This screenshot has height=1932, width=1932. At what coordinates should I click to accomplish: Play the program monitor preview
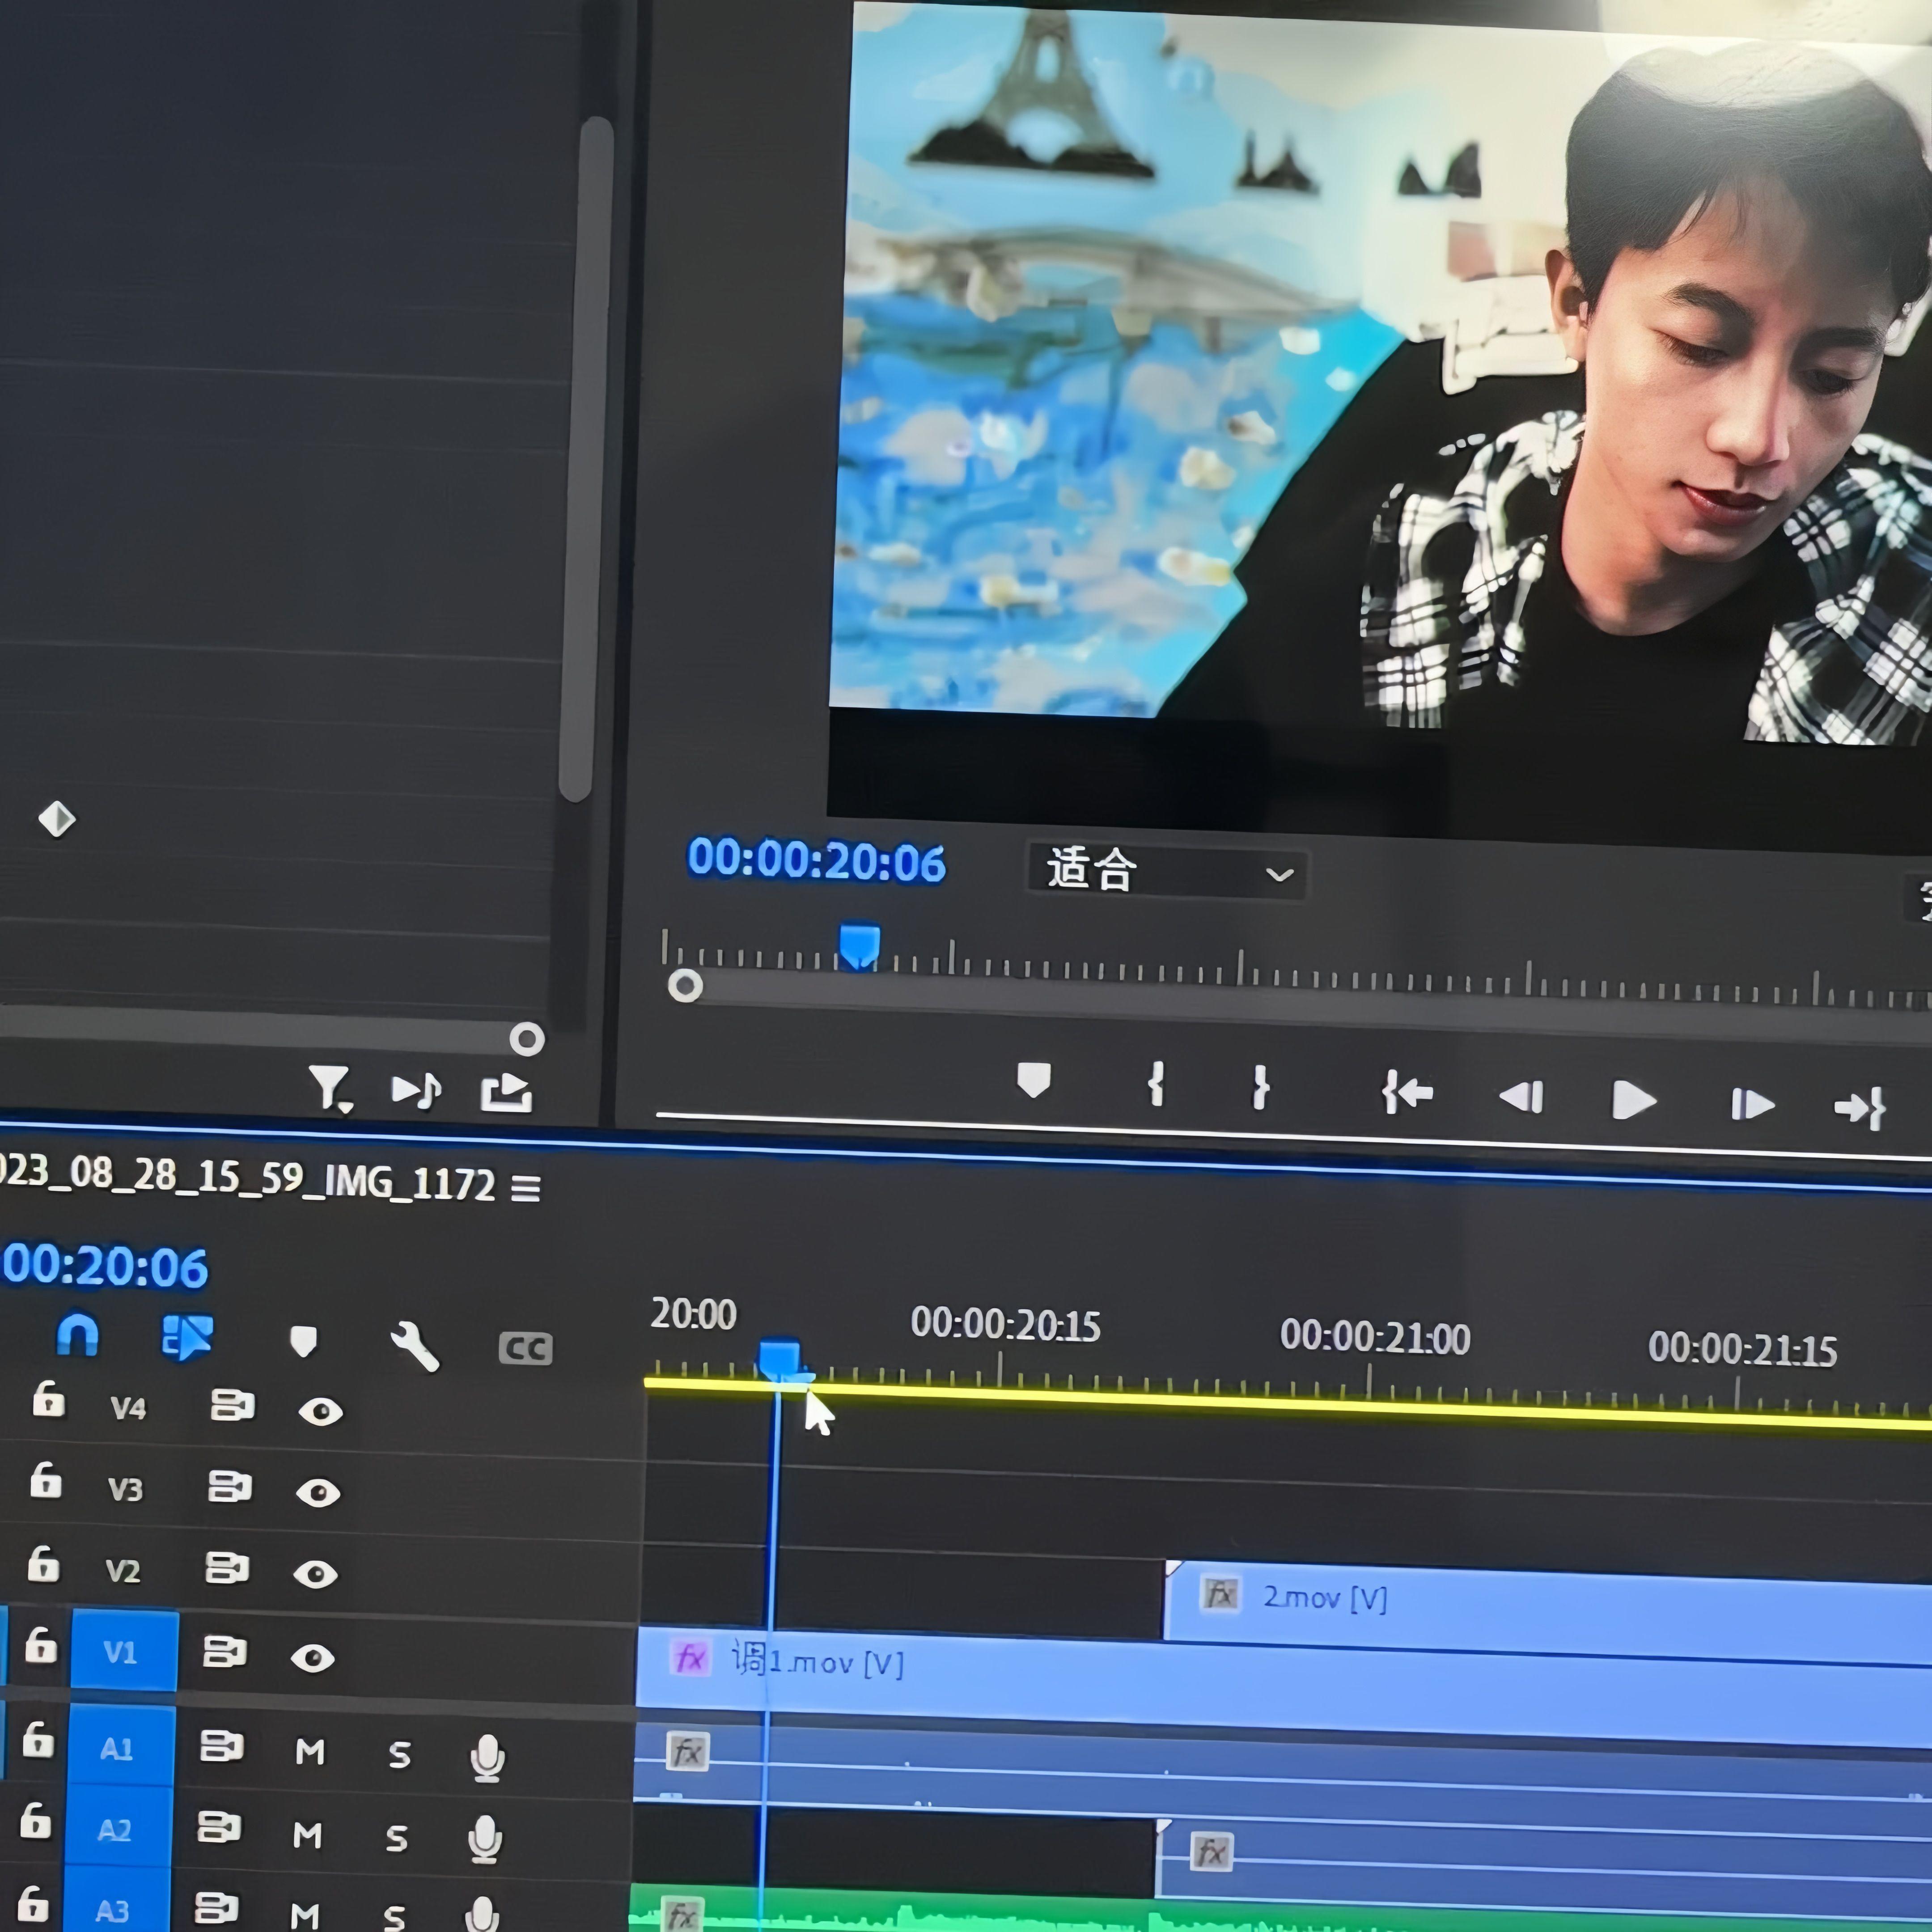[1634, 1100]
